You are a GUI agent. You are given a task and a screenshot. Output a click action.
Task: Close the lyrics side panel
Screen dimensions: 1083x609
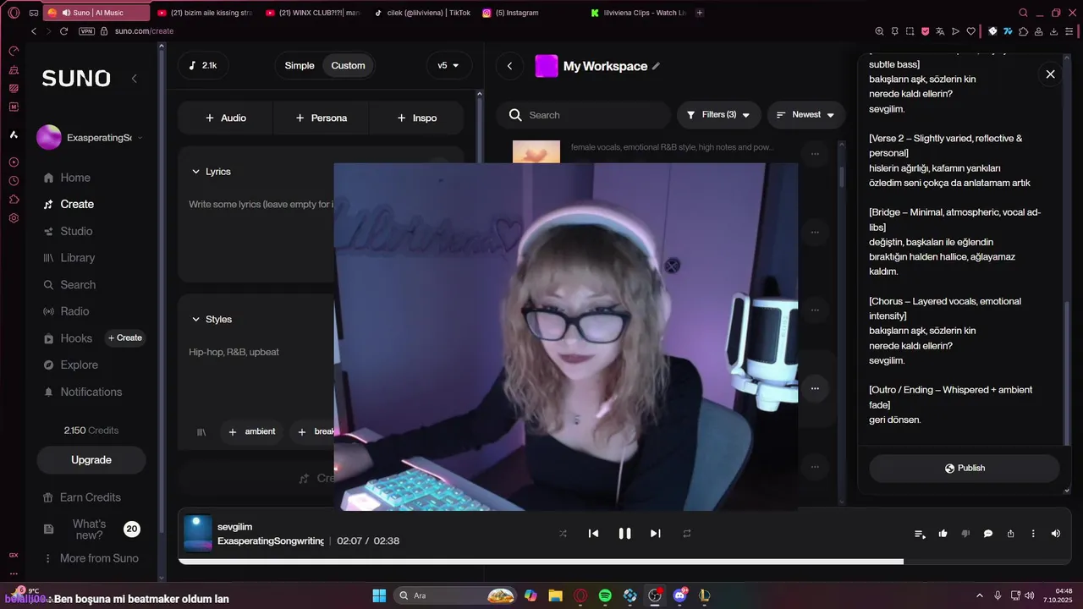pos(1050,74)
